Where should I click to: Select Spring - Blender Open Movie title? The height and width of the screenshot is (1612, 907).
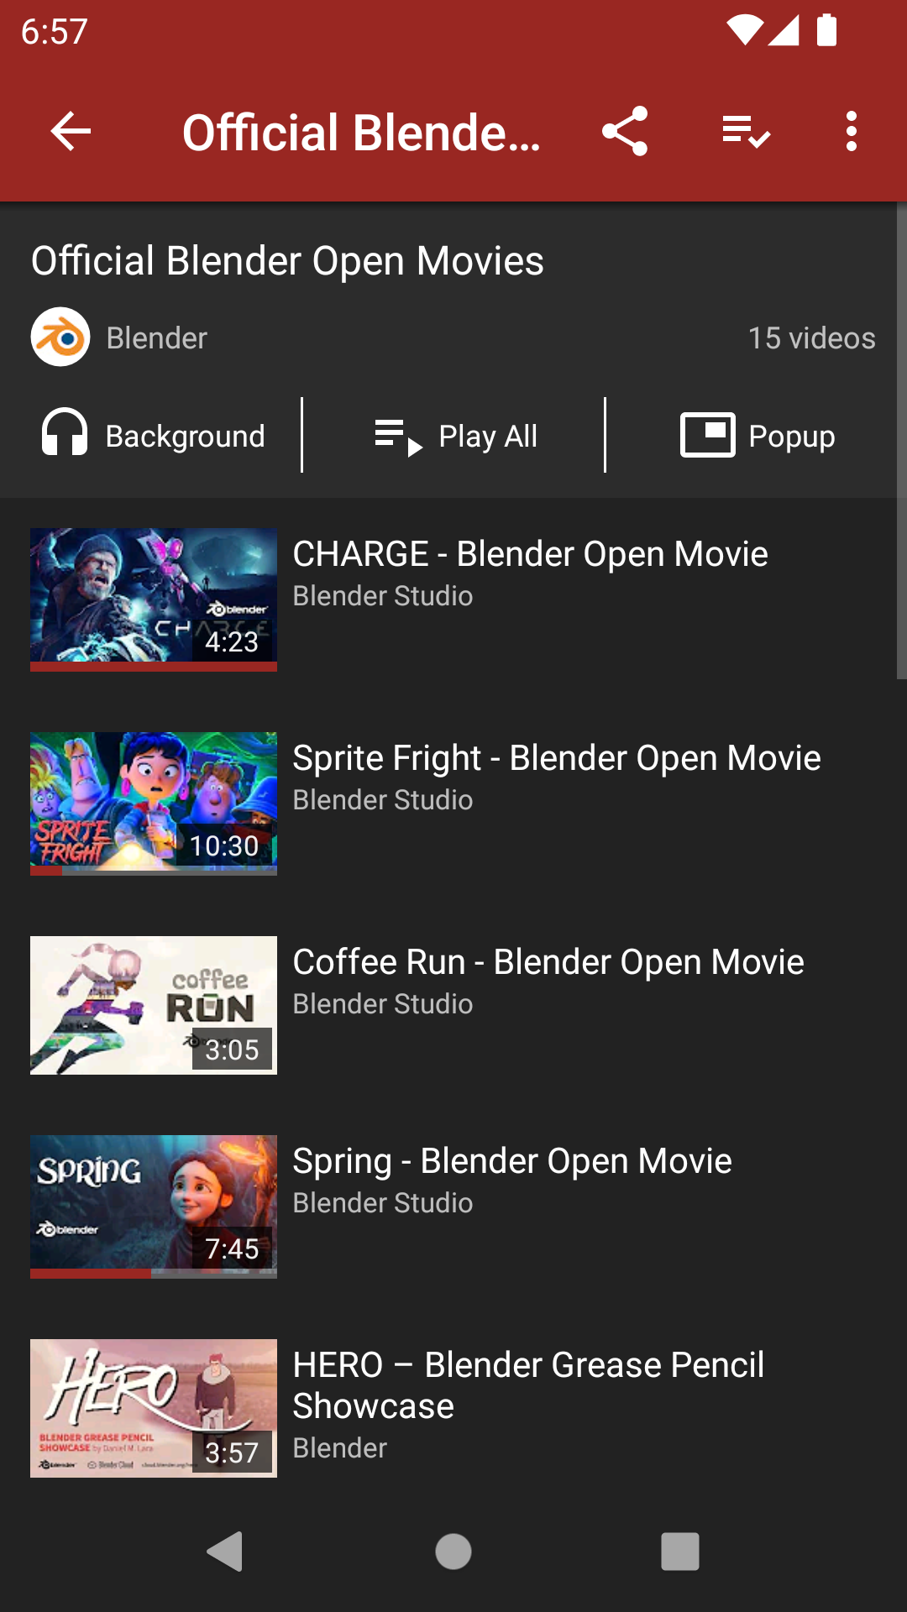coord(511,1161)
